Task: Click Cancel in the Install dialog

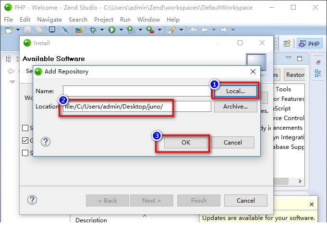Action: click(x=246, y=201)
